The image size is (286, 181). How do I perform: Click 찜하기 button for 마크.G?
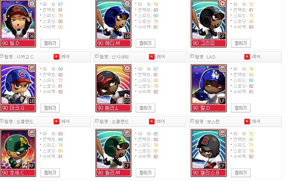coord(50,108)
